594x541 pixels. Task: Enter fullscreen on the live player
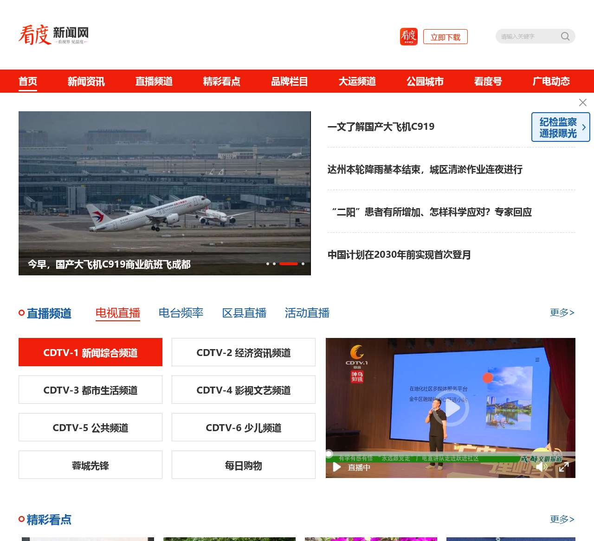564,467
